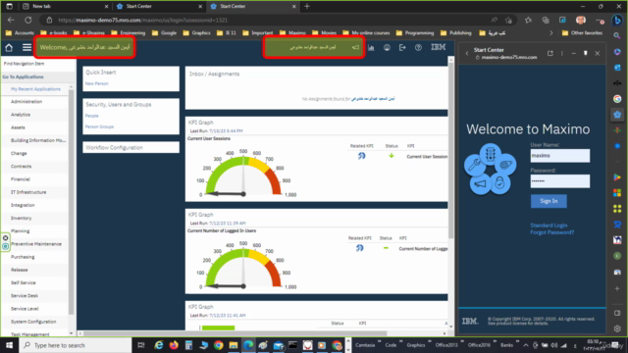The width and height of the screenshot is (628, 353).
Task: Open Task View on taskbar
Action: pos(141,345)
